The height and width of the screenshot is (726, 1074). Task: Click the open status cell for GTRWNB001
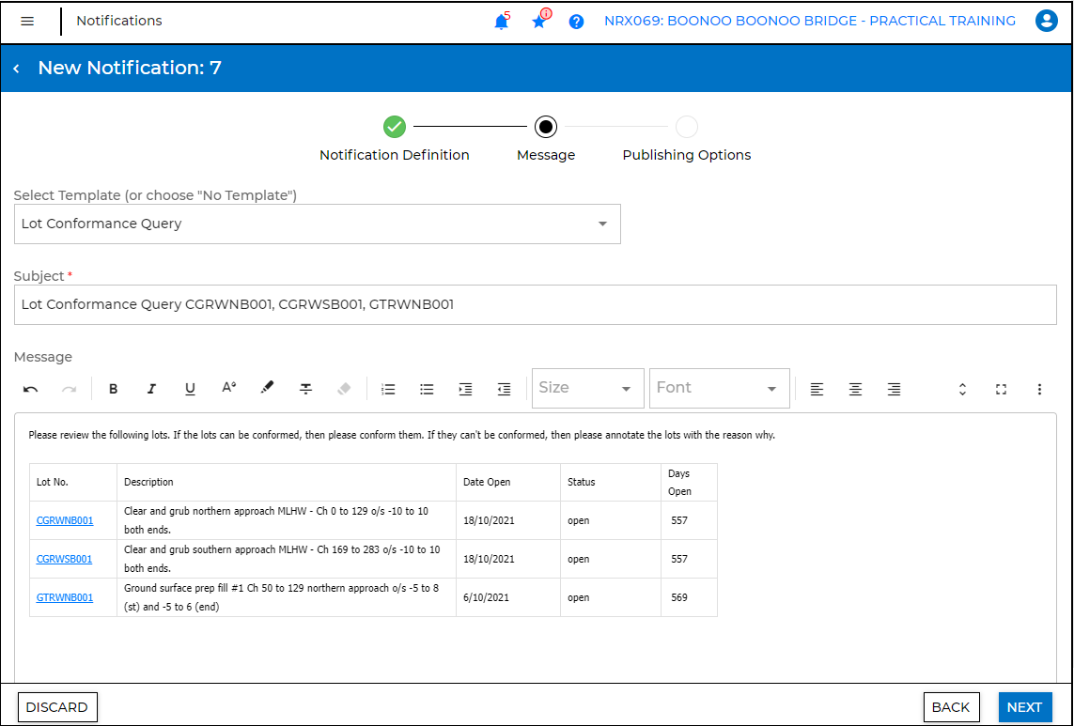[x=610, y=597]
